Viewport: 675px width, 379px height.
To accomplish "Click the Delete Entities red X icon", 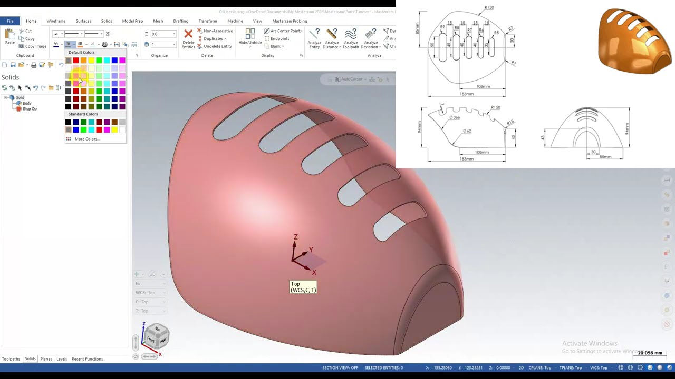I will point(188,34).
